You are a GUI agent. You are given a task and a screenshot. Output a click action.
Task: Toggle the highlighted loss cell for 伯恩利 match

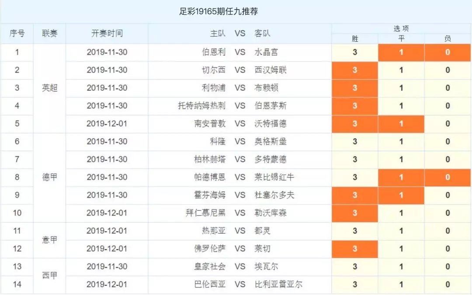[448, 52]
